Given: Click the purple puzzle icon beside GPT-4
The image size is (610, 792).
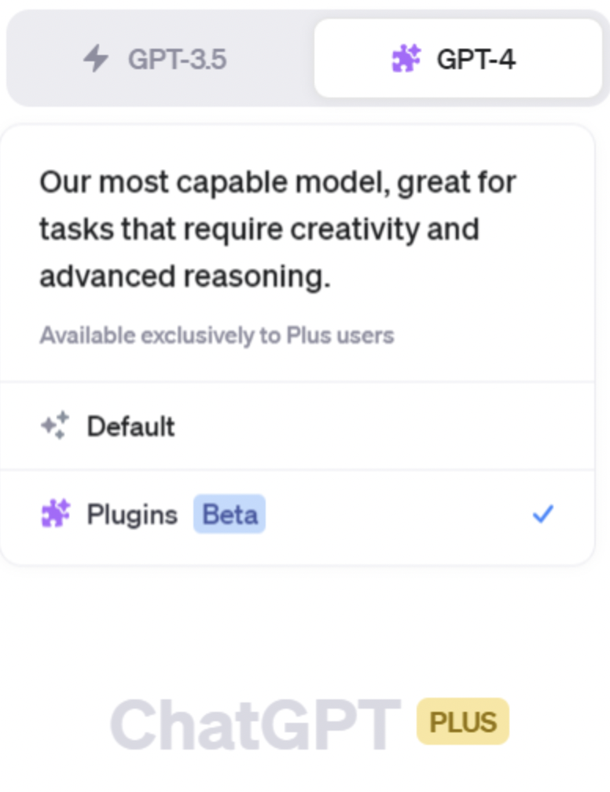Looking at the screenshot, I should pyautogui.click(x=406, y=59).
